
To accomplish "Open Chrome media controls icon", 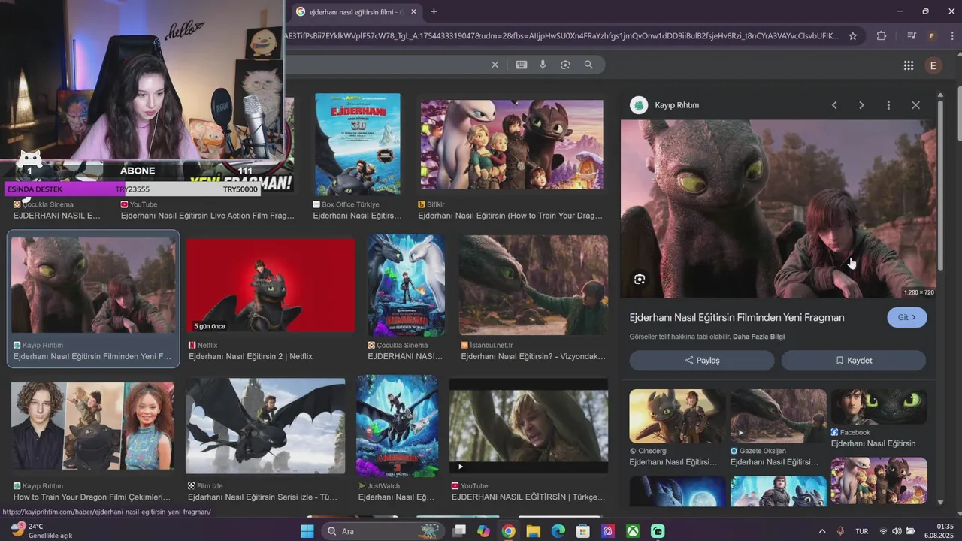I will [912, 35].
